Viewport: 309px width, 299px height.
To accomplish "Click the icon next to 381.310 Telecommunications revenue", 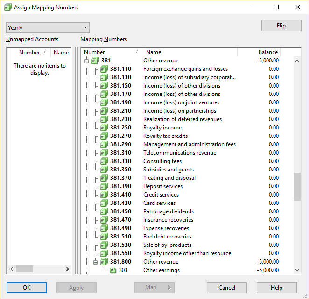I will [x=104, y=153].
